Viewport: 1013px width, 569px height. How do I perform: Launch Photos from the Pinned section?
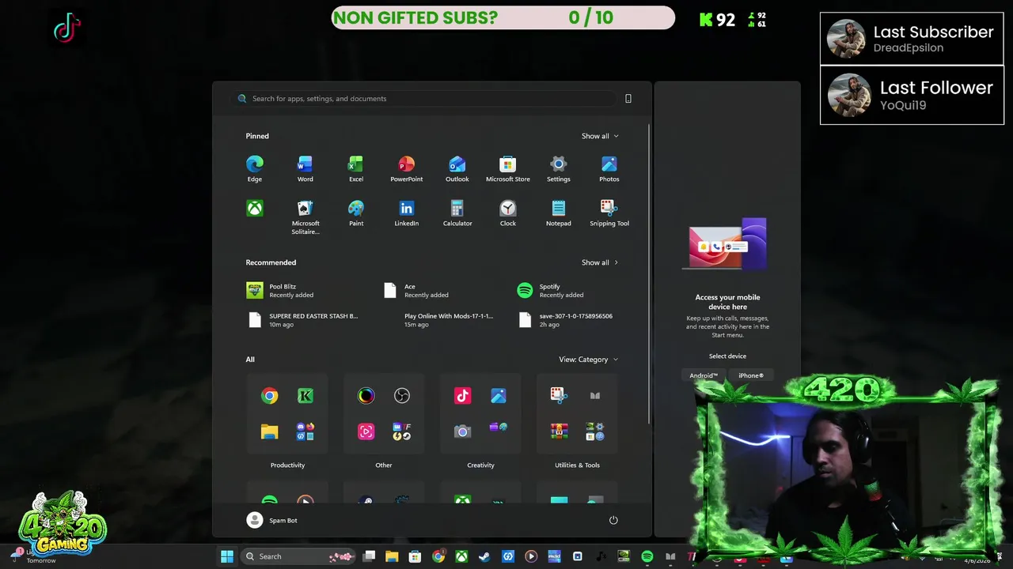(609, 168)
